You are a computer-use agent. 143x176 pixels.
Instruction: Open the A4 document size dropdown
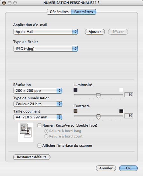point(38,117)
